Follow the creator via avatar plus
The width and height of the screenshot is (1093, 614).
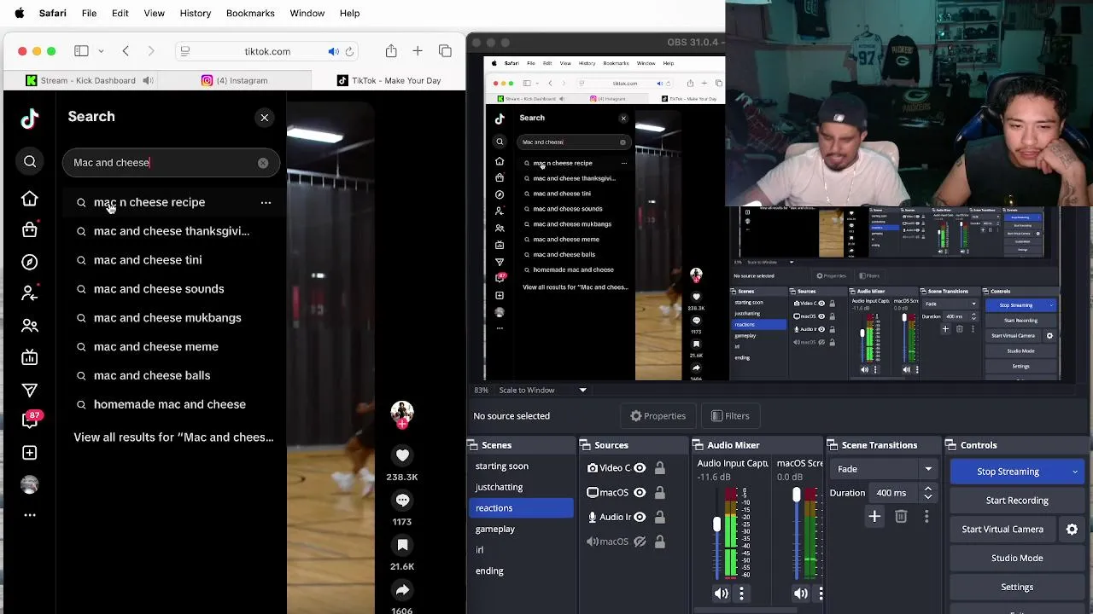402,424
